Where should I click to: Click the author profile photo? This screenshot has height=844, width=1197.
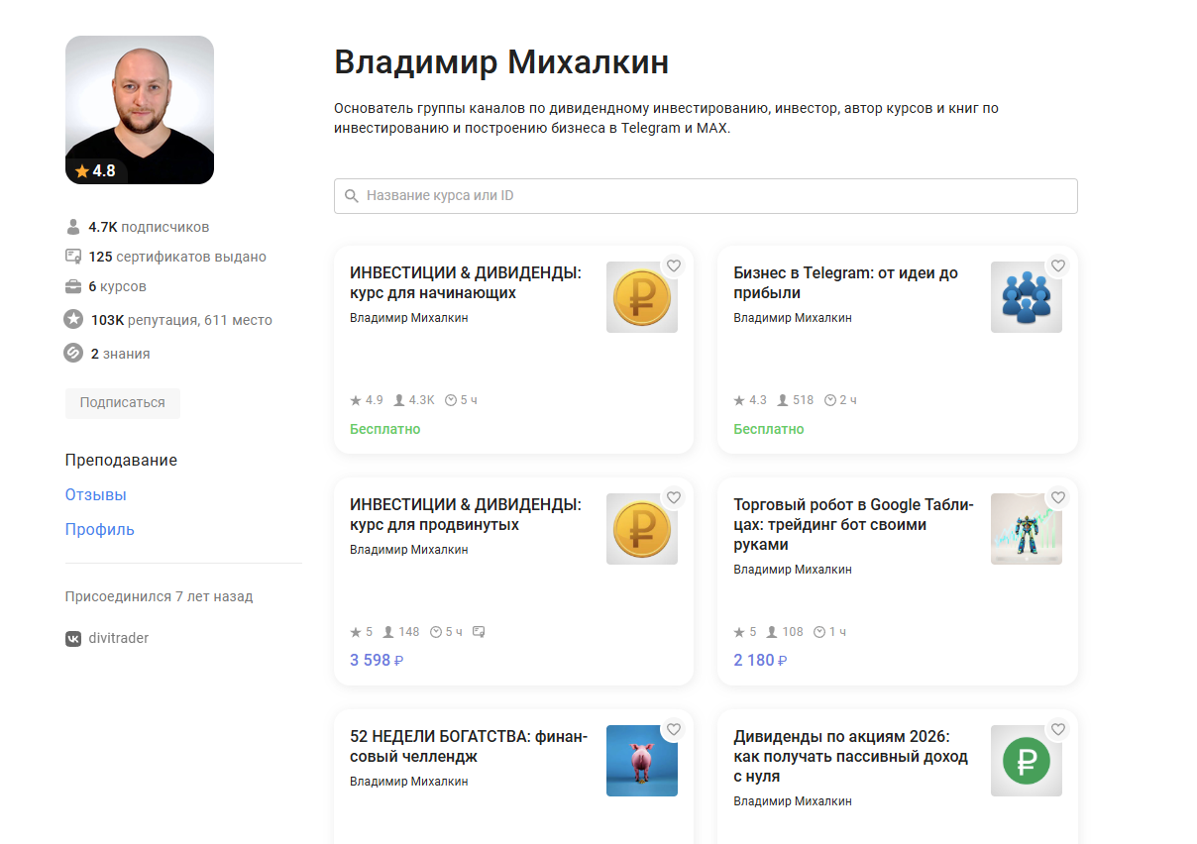point(140,110)
